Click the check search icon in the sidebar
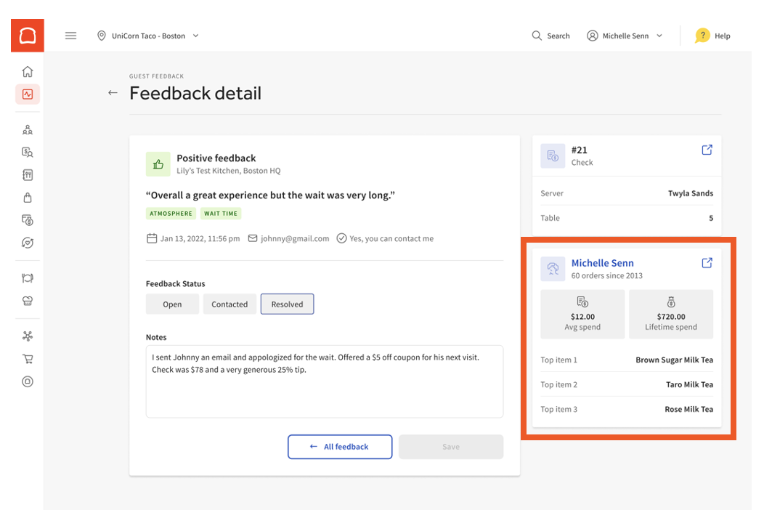The height and width of the screenshot is (510, 764). 27,152
